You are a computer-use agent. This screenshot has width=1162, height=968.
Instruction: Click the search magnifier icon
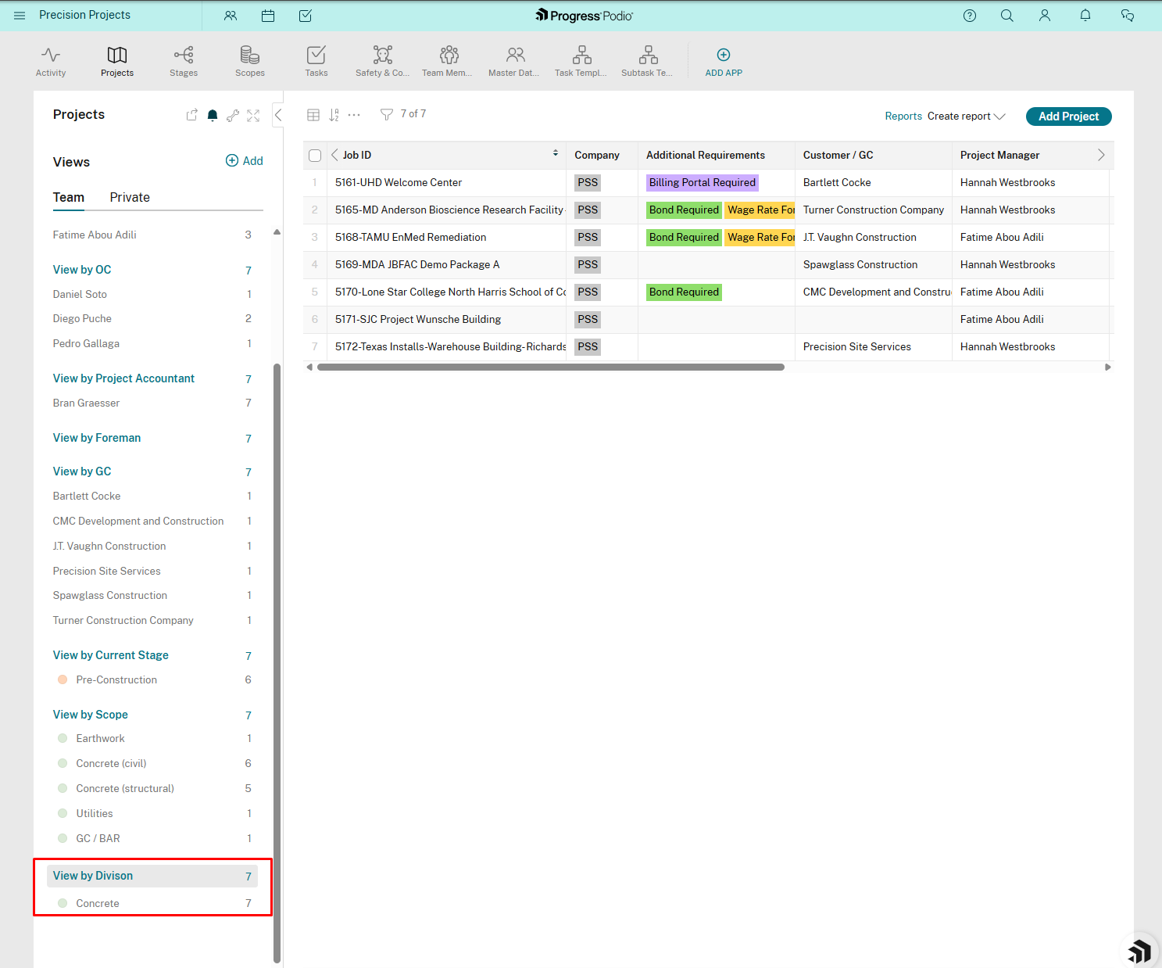point(1007,16)
